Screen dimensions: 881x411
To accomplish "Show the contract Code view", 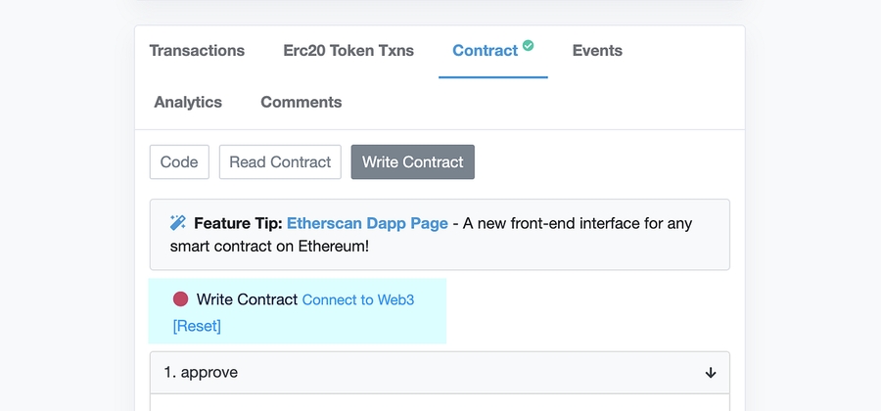I will coord(179,162).
